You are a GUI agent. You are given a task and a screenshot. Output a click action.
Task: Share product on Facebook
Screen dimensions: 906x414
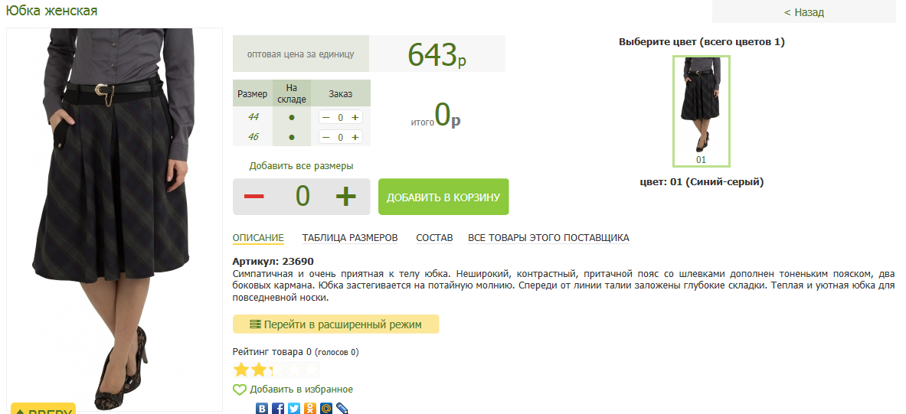pyautogui.click(x=278, y=409)
